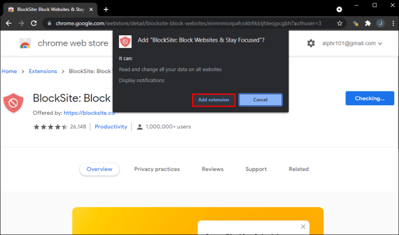Cancel the add extension dialog
Screen dimensions: 399x235
pos(260,100)
